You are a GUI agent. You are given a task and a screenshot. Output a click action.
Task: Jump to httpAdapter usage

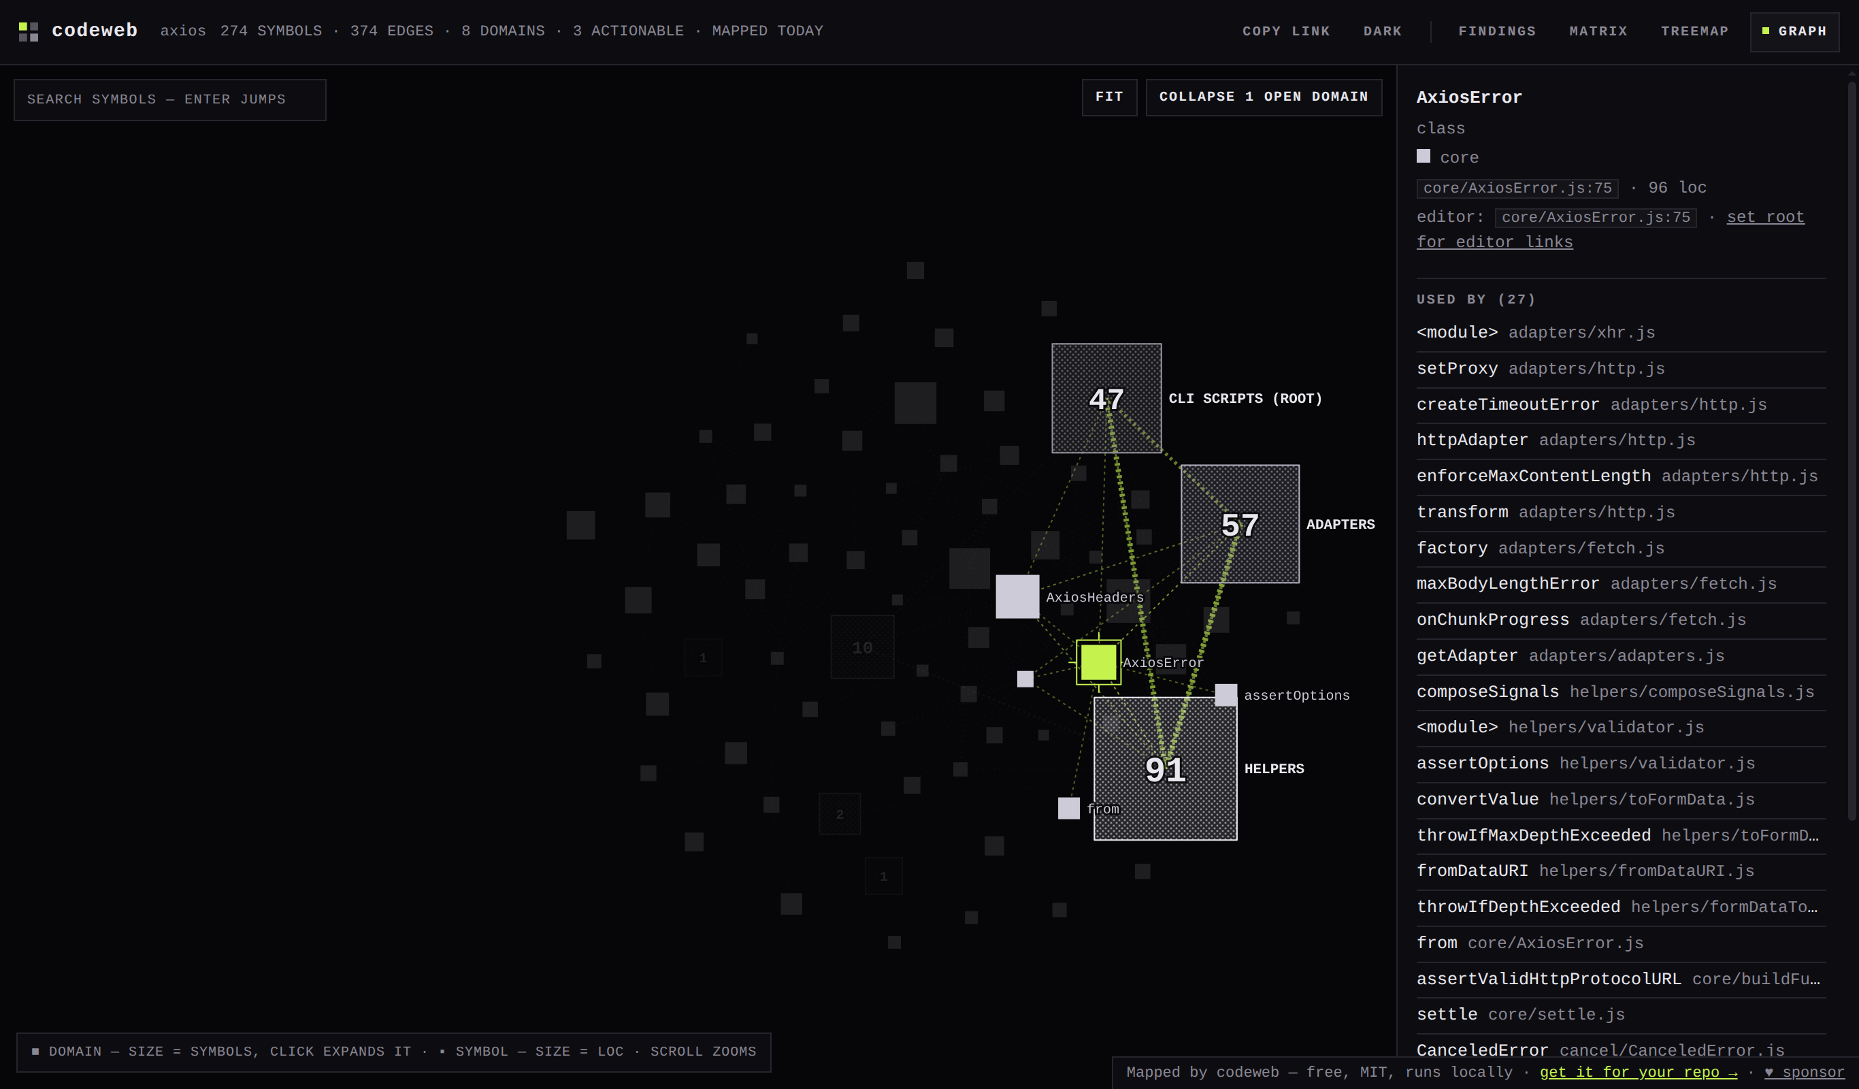1621,440
